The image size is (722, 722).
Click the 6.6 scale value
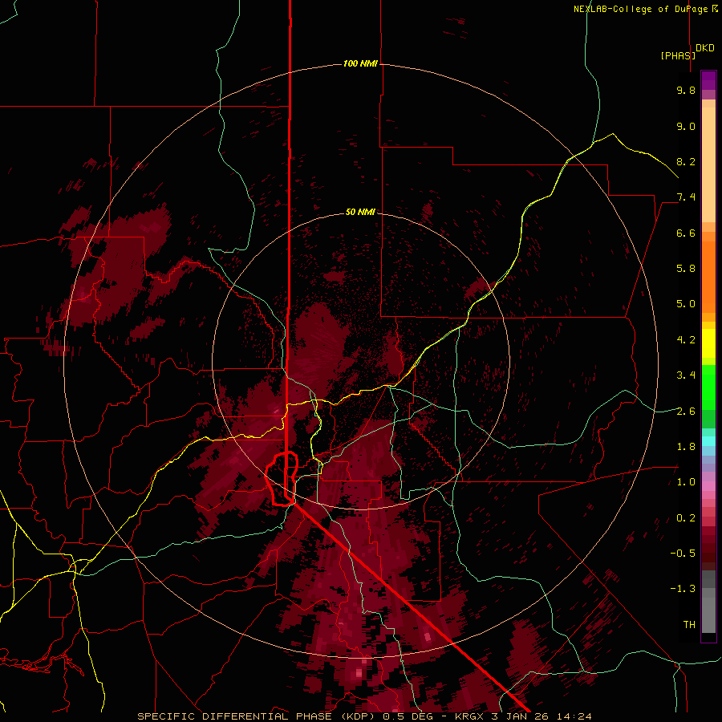(x=686, y=233)
